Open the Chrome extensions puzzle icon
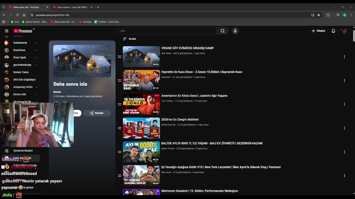Image resolution: width=355 pixels, height=199 pixels. [x=328, y=15]
